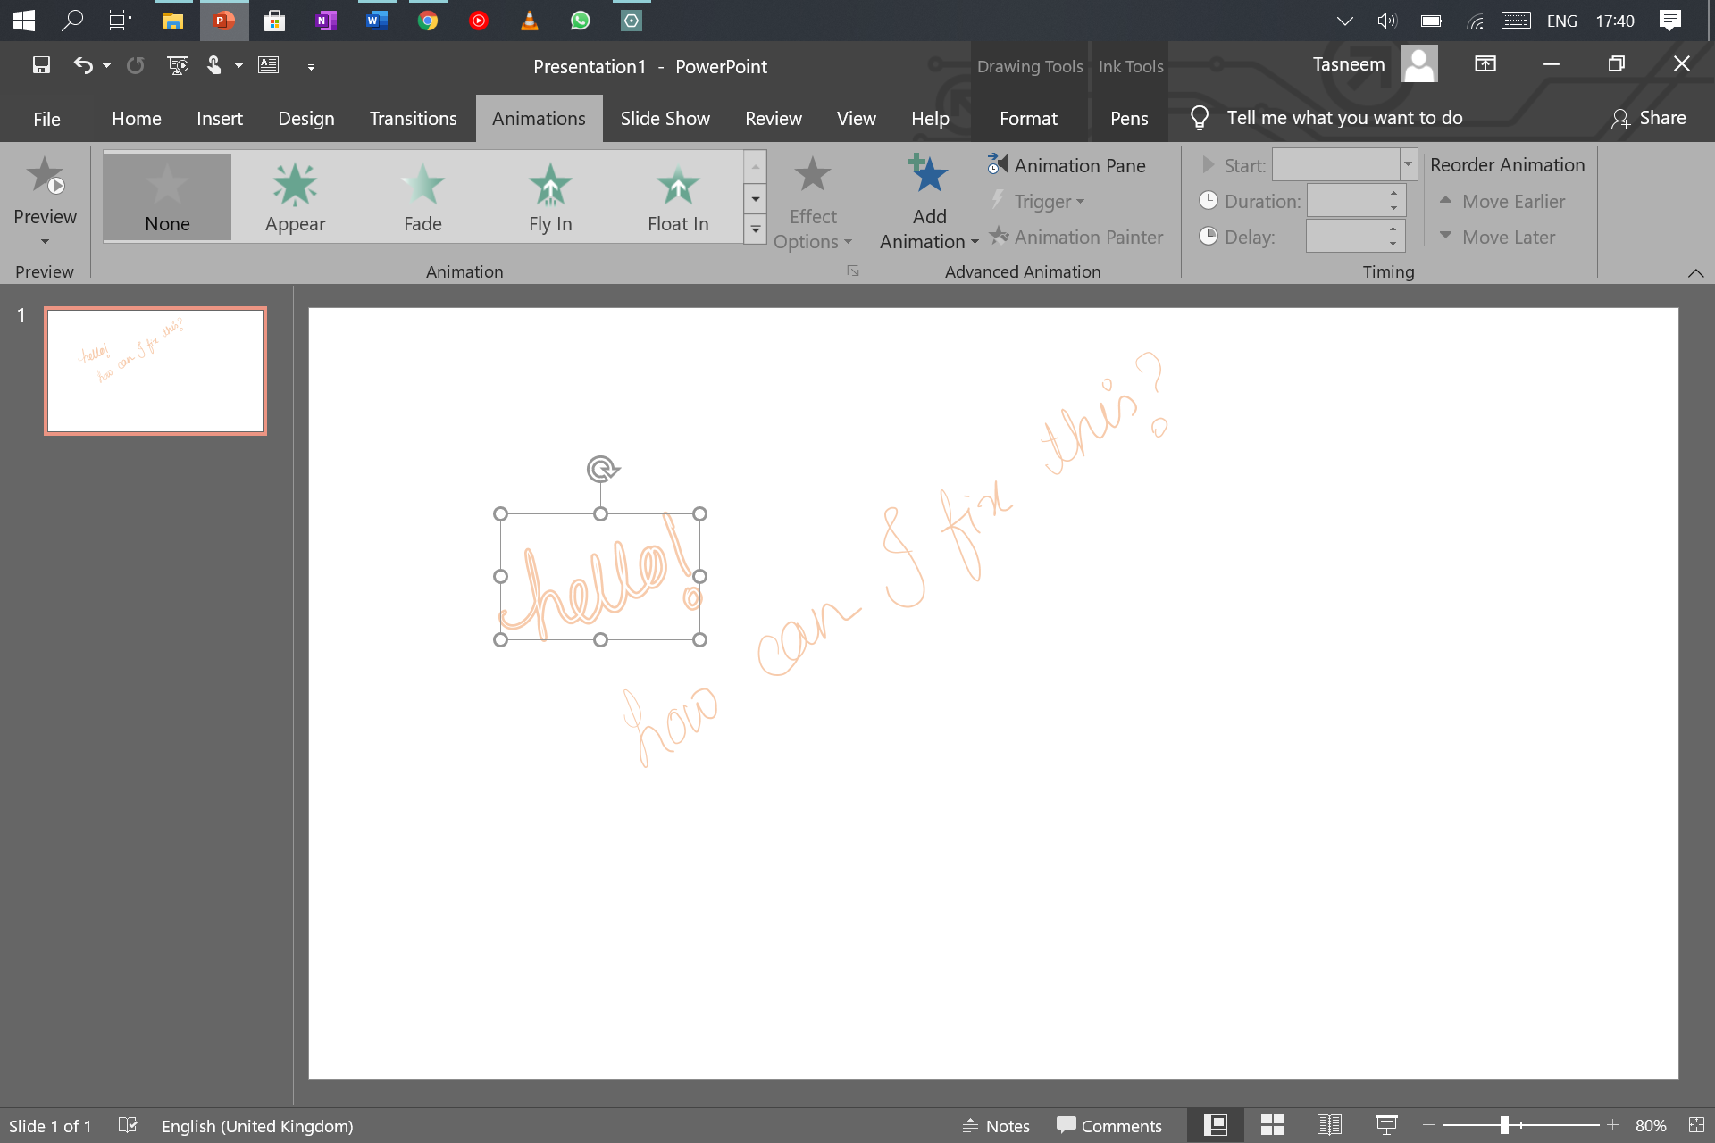Open the Pens tab
The width and height of the screenshot is (1715, 1143).
[x=1129, y=118]
